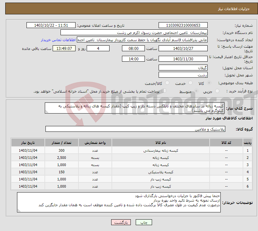
Task: Click the کیسه زباله name in row 3
Action: 161,165
